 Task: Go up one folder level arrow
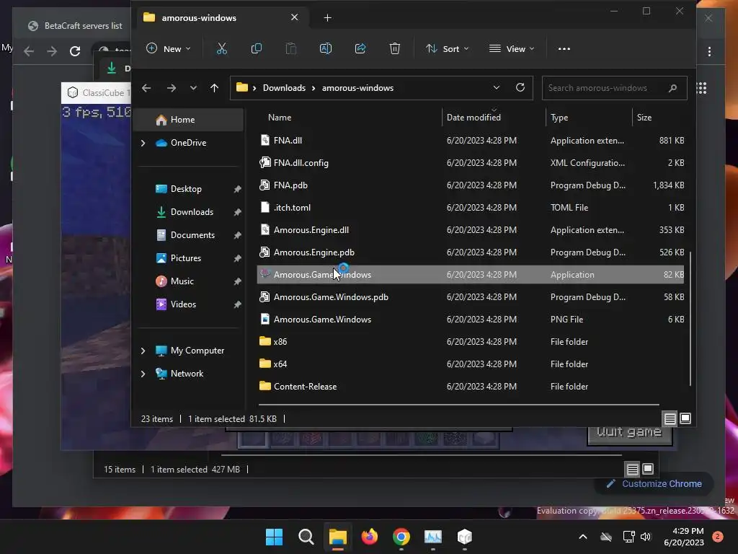[x=215, y=88]
